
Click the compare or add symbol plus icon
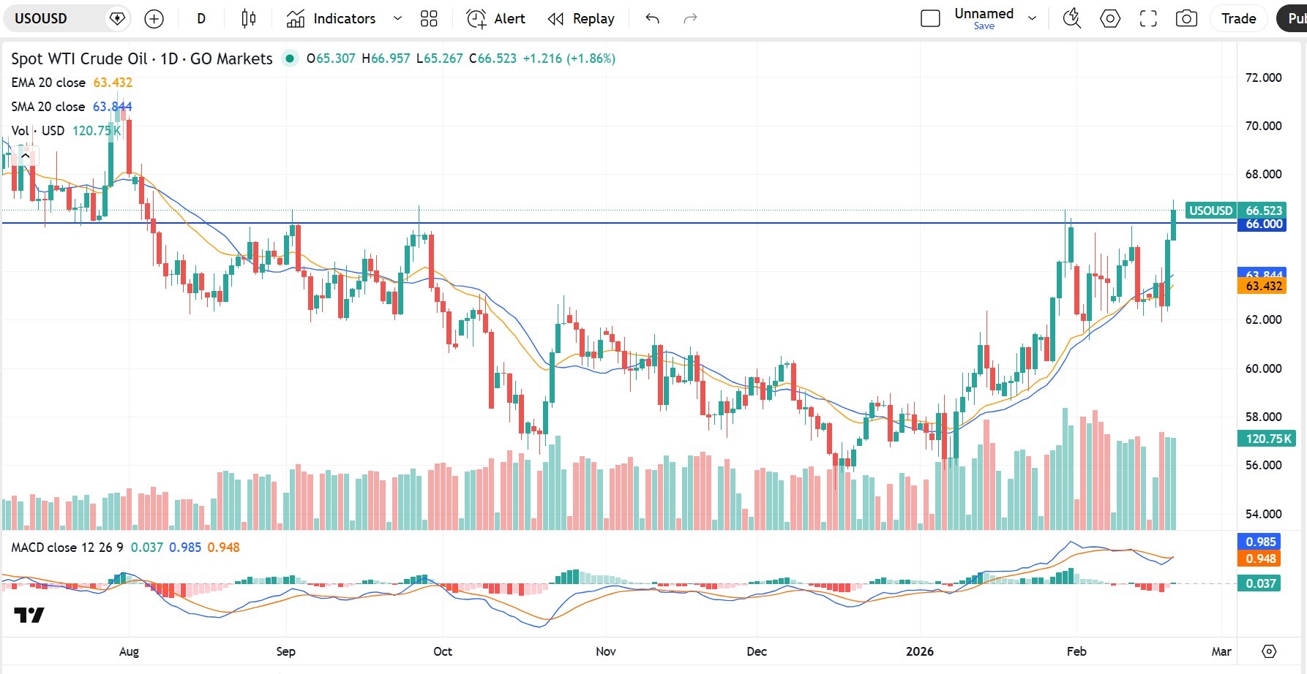154,19
